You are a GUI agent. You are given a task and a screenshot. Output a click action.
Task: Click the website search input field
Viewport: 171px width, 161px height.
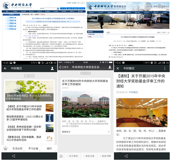[x=51, y=8]
